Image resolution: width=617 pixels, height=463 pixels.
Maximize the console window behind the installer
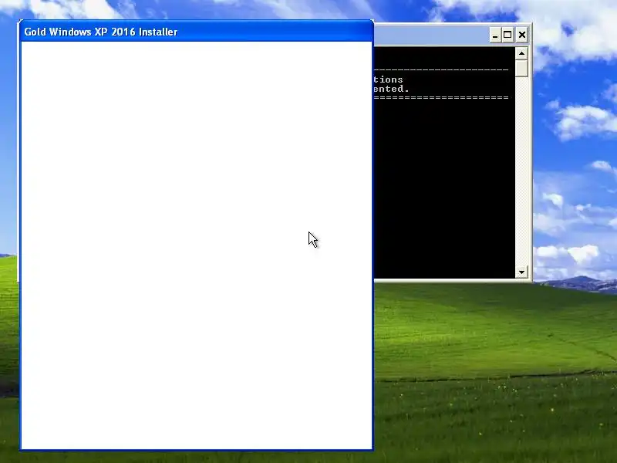(507, 35)
